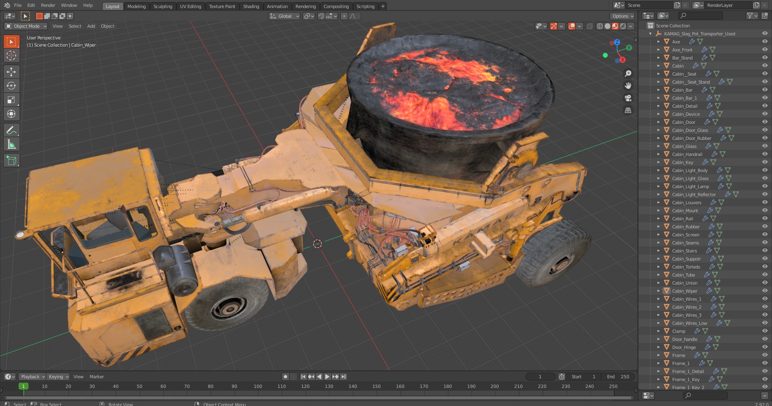Toggle visibility of Cabin_Wiper
This screenshot has width=772, height=406.
point(765,291)
